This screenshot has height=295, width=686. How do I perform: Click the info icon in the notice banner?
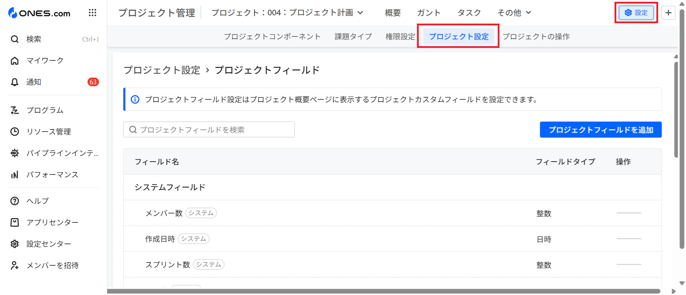(x=135, y=99)
